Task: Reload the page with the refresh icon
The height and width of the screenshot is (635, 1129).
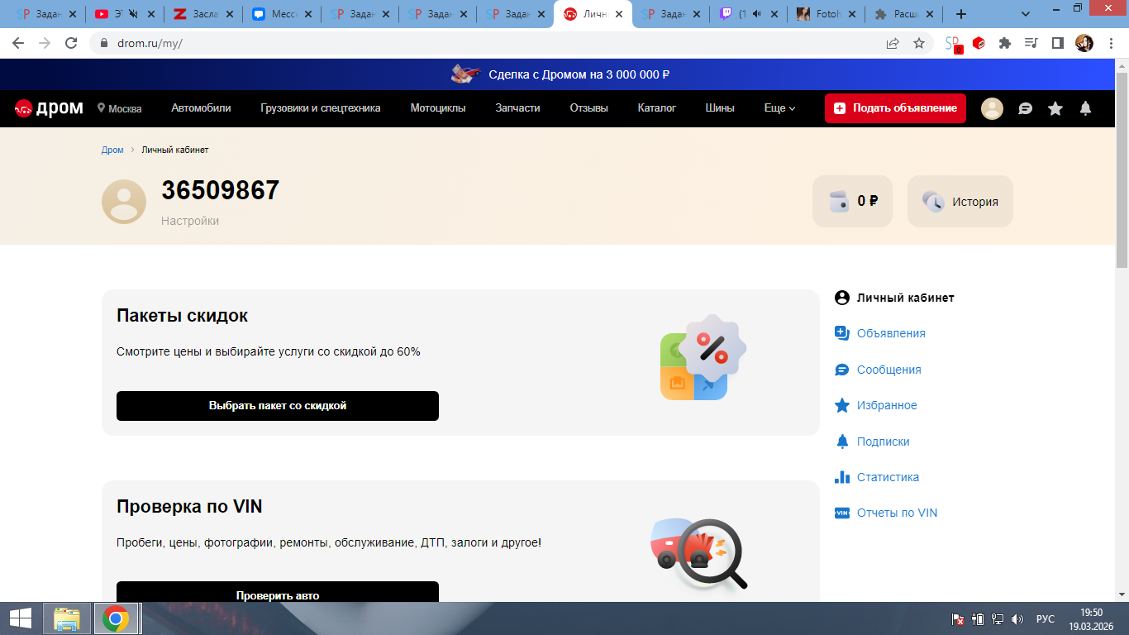Action: pyautogui.click(x=71, y=43)
